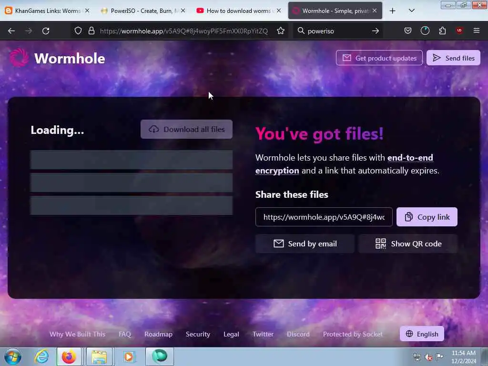488x366 pixels.
Task: Click Download all files button
Action: [x=186, y=129]
